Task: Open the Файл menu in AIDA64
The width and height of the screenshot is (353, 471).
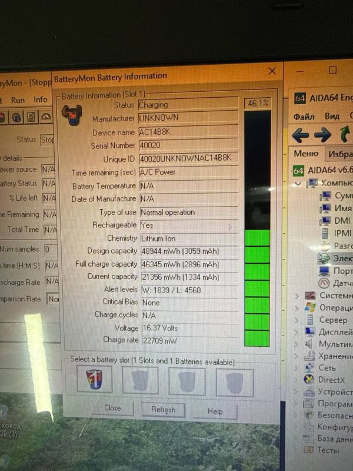Action: click(304, 117)
